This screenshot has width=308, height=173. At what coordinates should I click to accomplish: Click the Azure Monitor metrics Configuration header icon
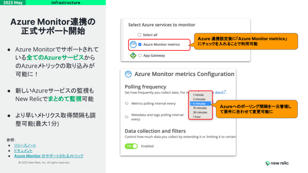click(128, 74)
